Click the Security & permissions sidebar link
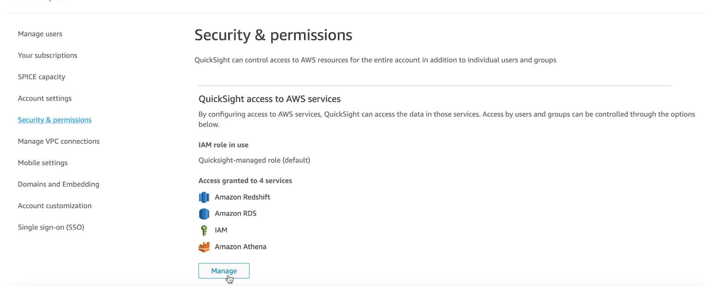 pos(55,120)
